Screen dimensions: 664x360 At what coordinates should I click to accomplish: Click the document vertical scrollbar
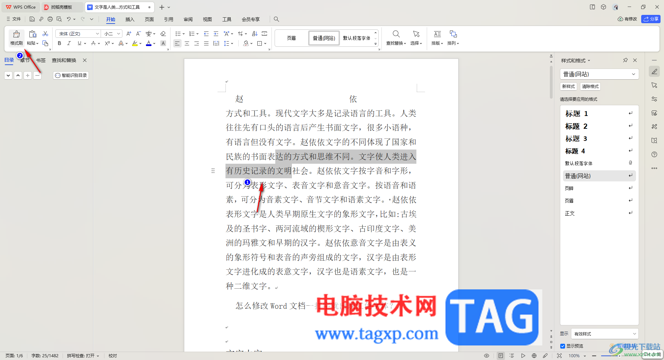tap(551, 82)
